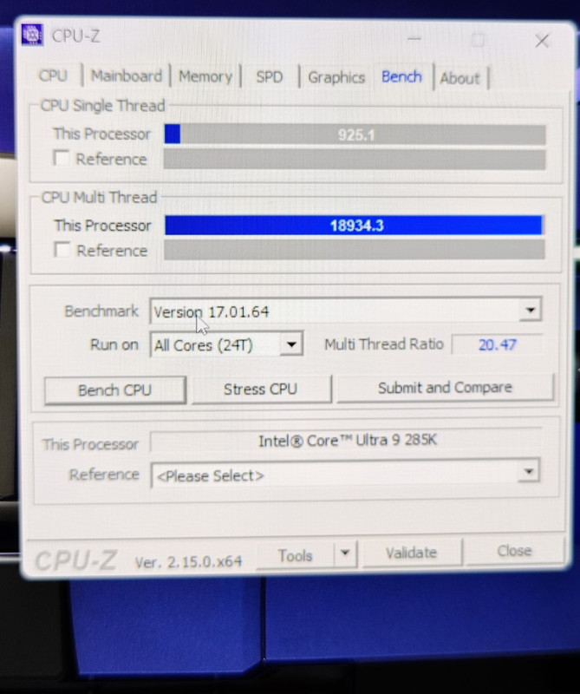
Task: Click the Multi Thread Ratio label
Action: point(383,344)
